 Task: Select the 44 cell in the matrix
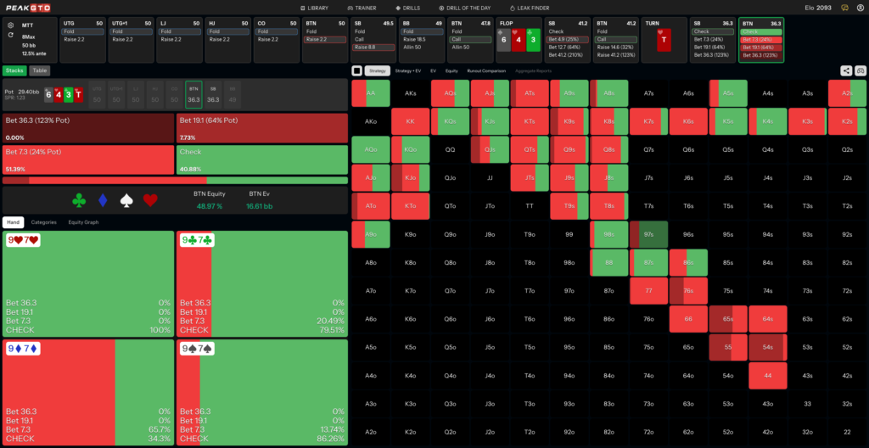click(767, 375)
